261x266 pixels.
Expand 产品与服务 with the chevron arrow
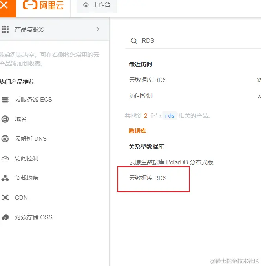click(98, 29)
